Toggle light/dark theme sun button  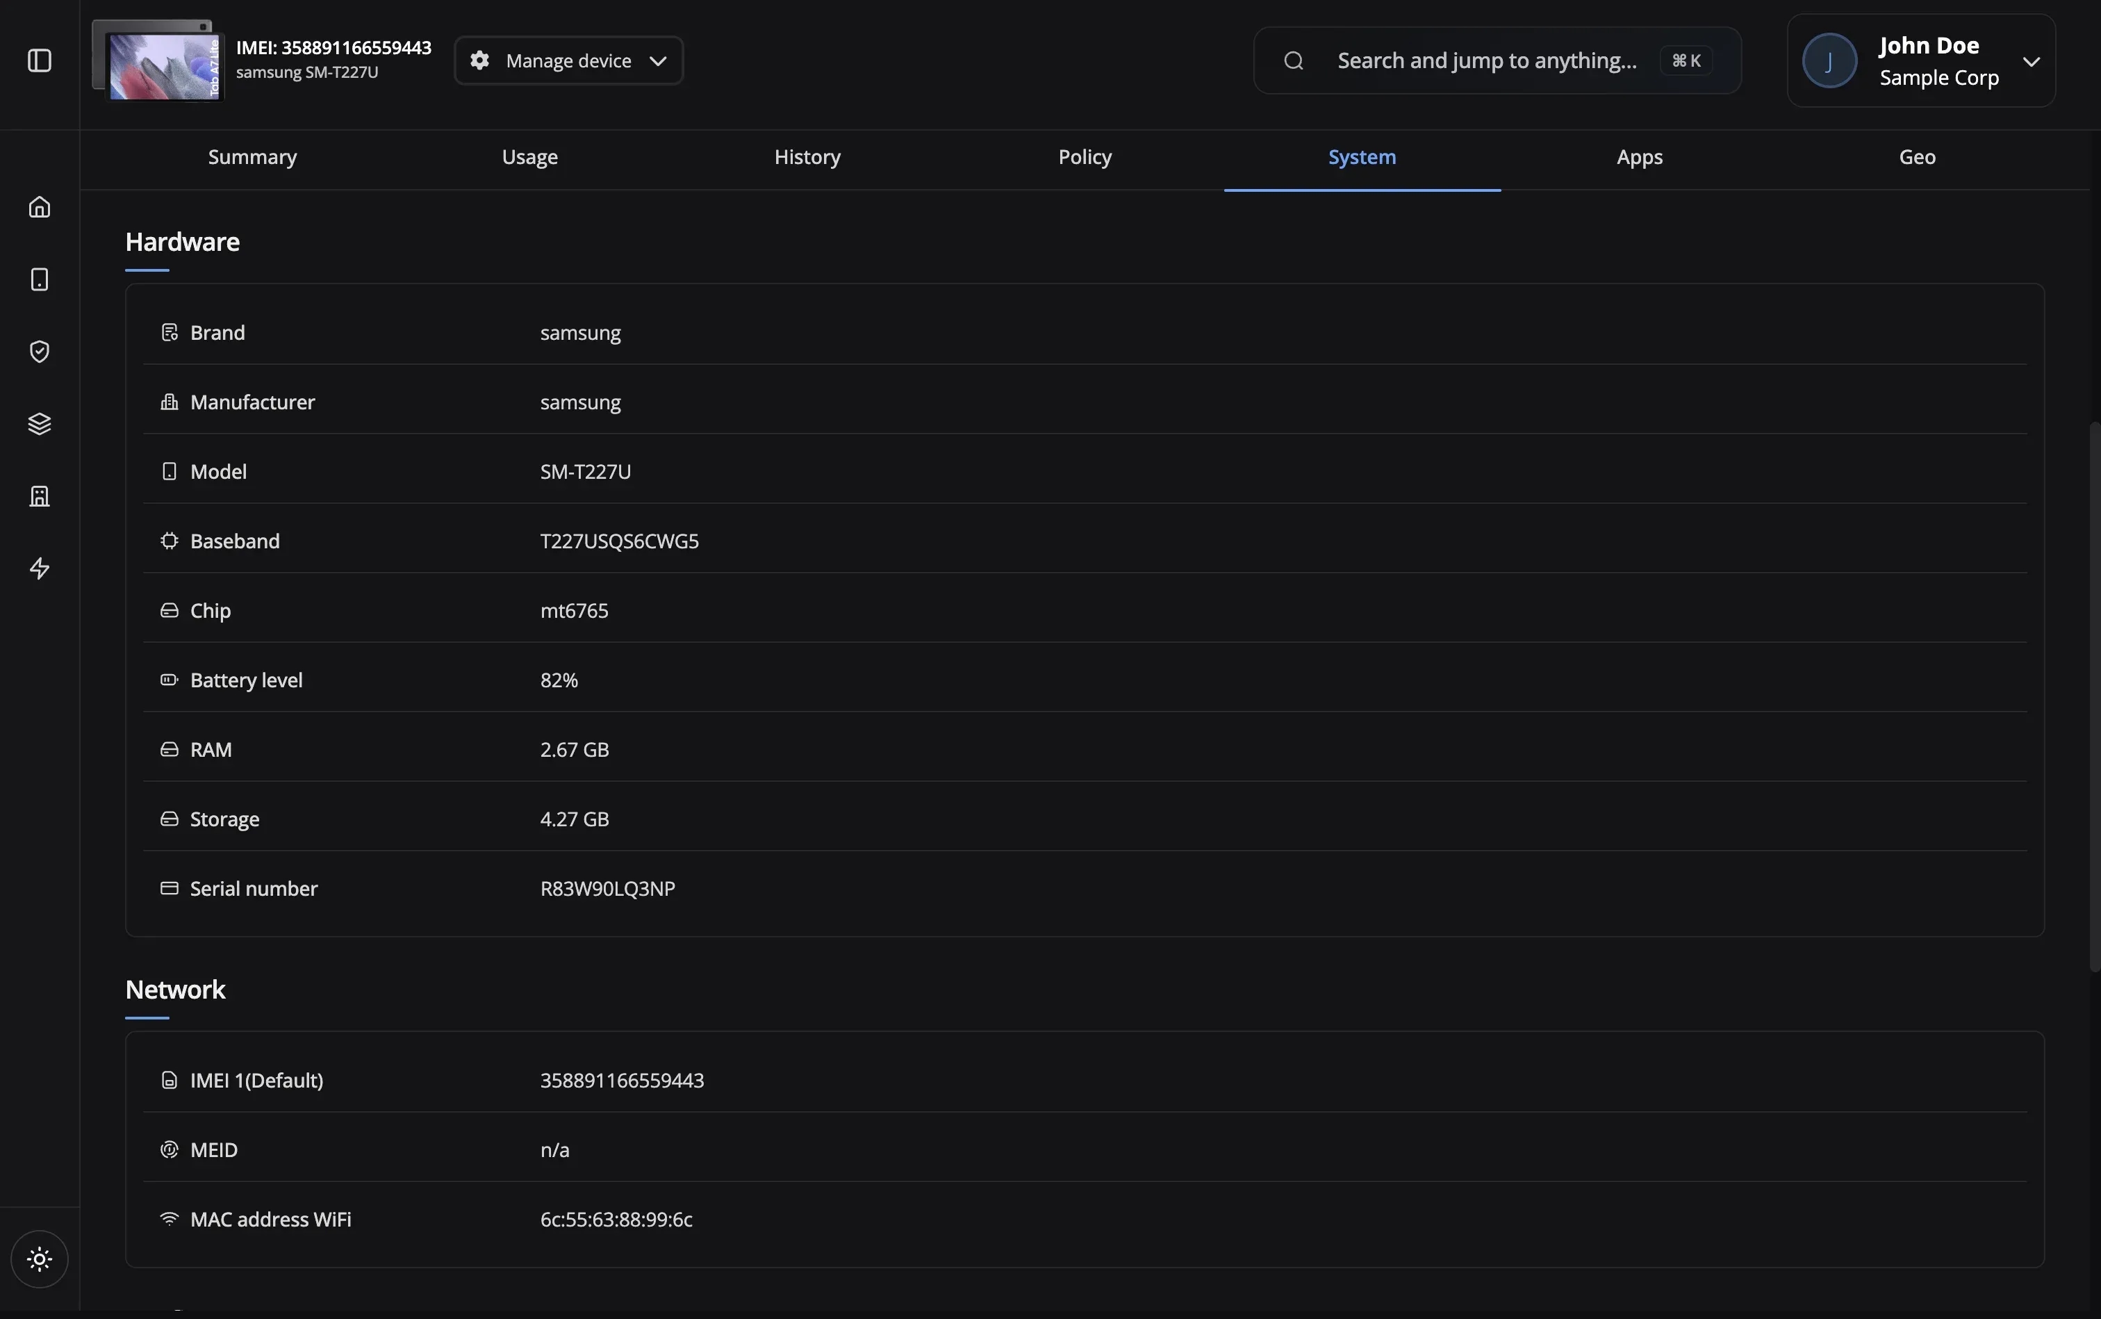39,1259
